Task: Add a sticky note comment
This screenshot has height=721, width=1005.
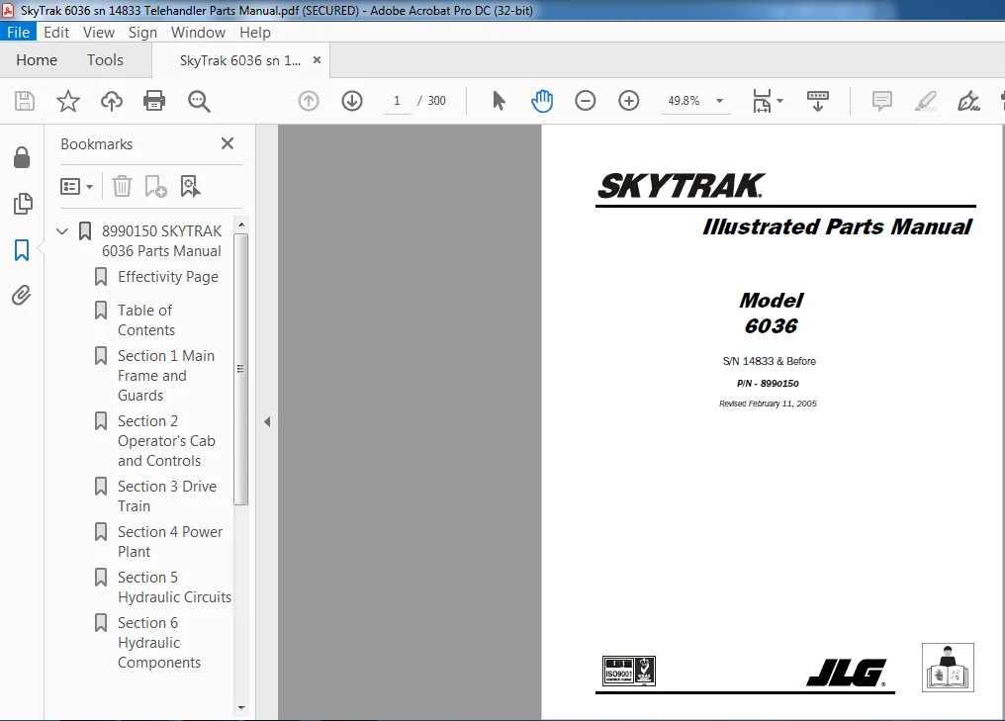Action: coord(882,101)
